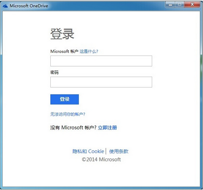
Task: Click the large 登录 heading
Action: (x=62, y=34)
